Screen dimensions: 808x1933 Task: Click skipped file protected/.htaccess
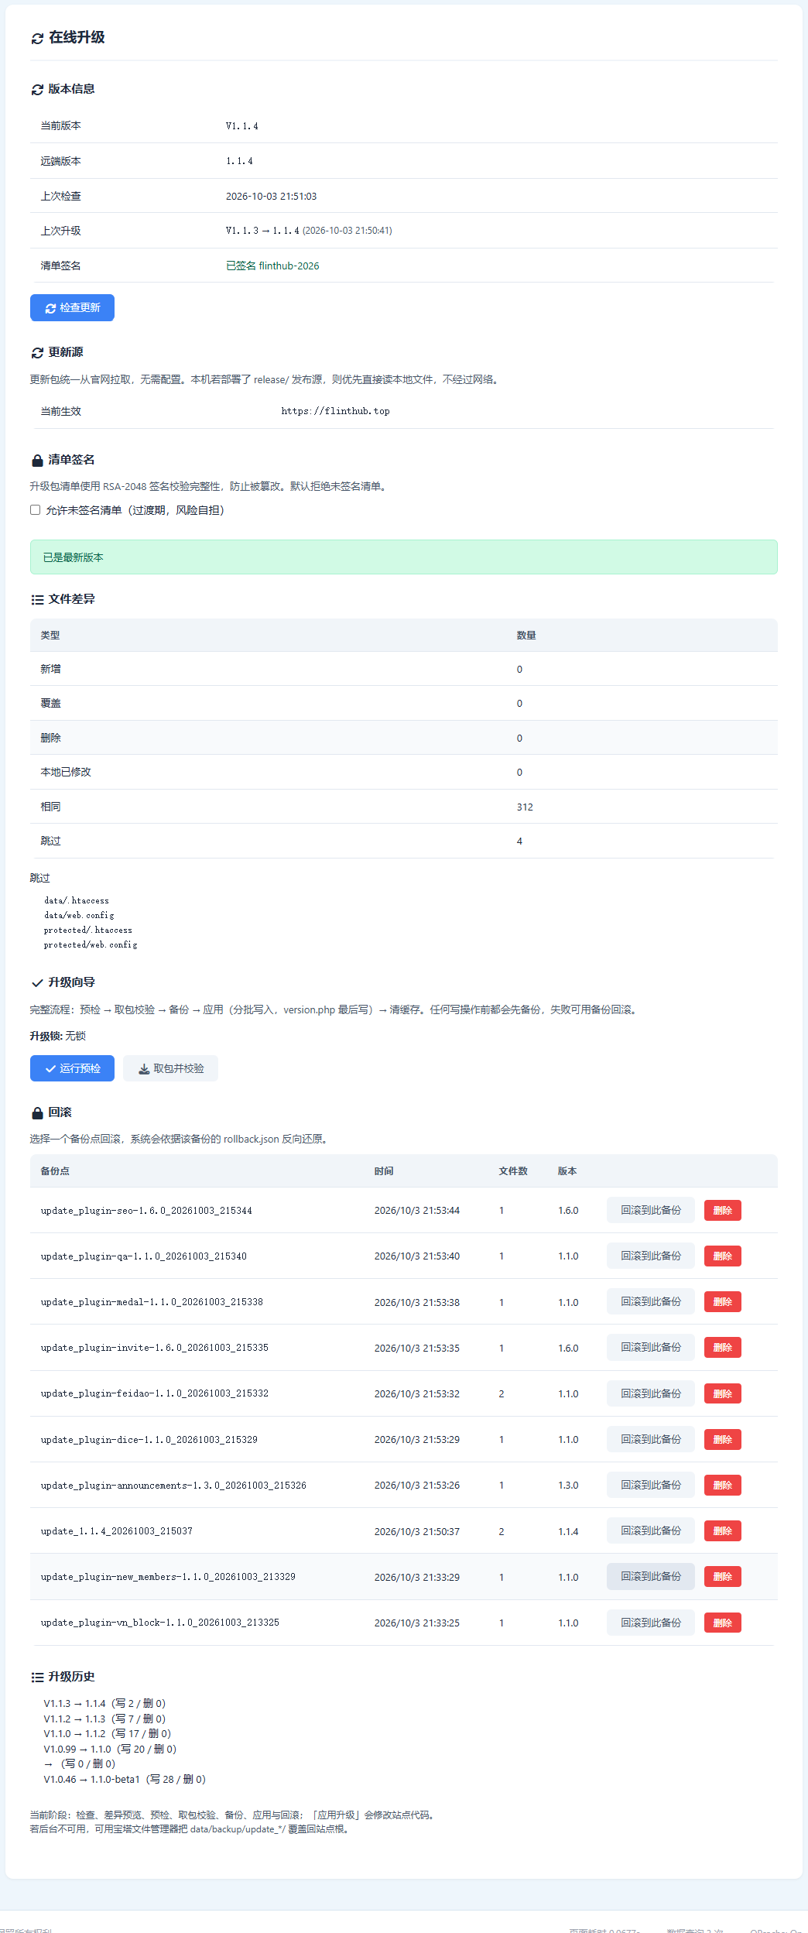pos(88,930)
